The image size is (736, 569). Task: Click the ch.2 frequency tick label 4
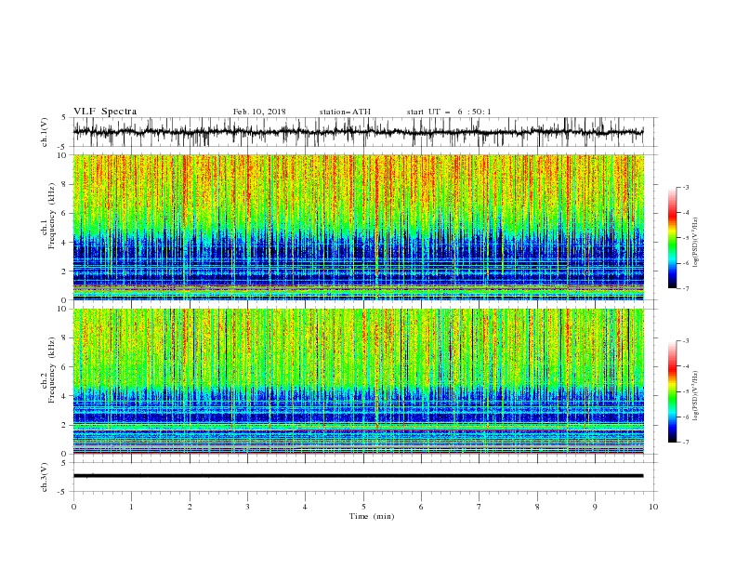pyautogui.click(x=64, y=396)
